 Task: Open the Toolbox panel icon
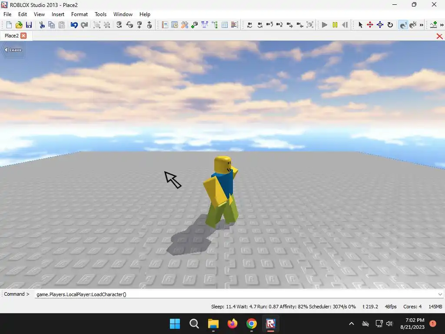point(184,25)
